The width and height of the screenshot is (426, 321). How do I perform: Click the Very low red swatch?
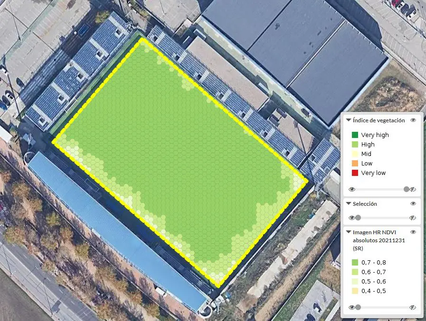[355, 173]
